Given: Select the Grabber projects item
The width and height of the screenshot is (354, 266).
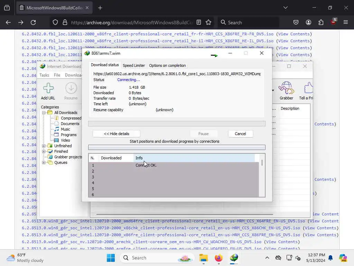Looking at the screenshot, I should click(68, 157).
